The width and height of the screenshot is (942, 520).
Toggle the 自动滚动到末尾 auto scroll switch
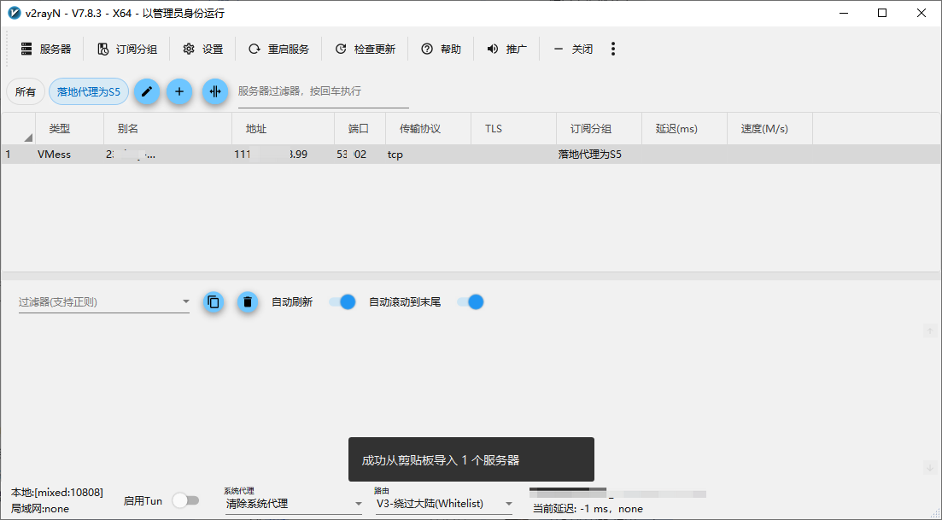pyautogui.click(x=471, y=302)
